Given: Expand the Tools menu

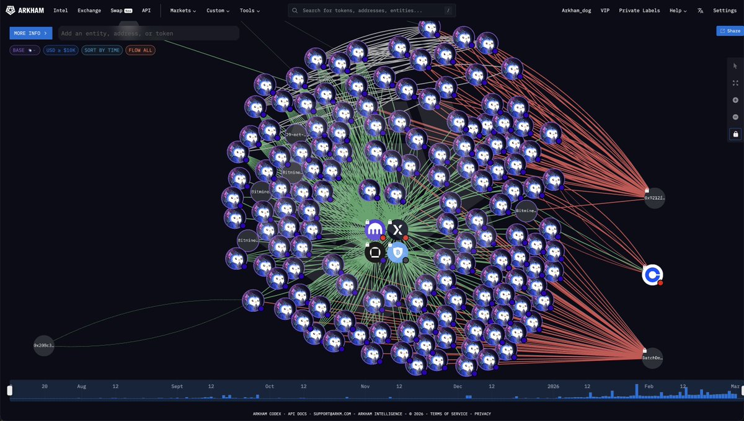Looking at the screenshot, I should [x=250, y=11].
